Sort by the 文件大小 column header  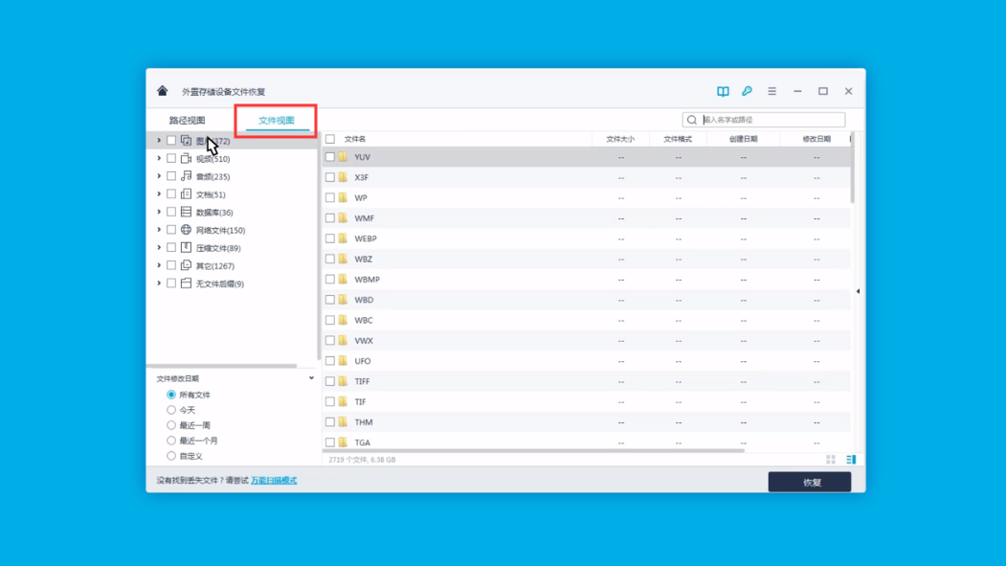tap(620, 139)
